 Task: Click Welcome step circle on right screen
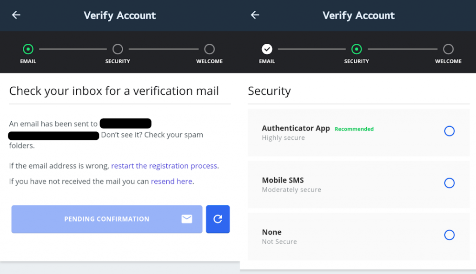449,49
